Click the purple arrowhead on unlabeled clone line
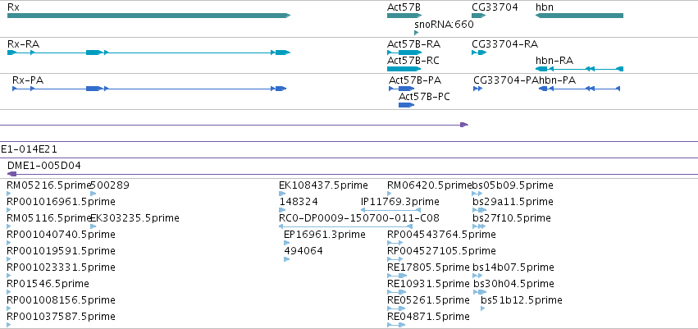This screenshot has width=698, height=329. click(464, 125)
